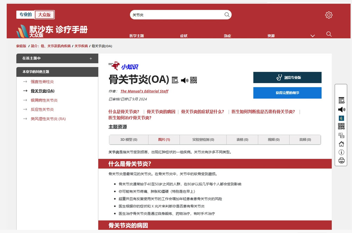Click the info icon in right sidebar
Image resolution: width=352 pixels, height=233 pixels.
coord(341,152)
